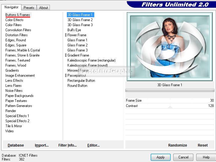This screenshot has height=162, width=216.
Task: Select Special Effects 2 category
Action: point(17,121)
